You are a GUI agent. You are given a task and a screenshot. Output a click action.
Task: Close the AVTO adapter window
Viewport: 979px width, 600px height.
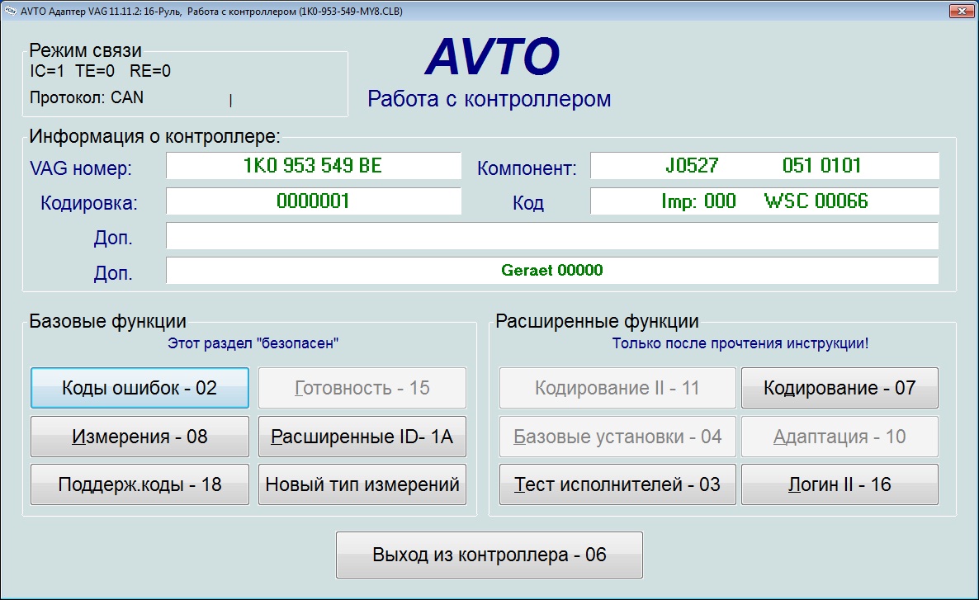point(961,11)
